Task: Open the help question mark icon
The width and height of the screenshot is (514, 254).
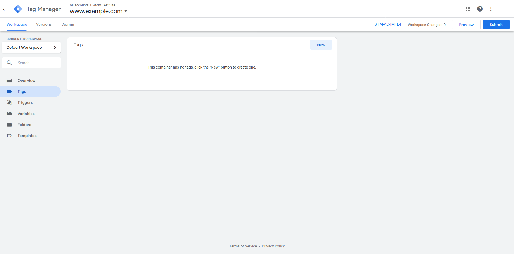Action: [x=480, y=9]
